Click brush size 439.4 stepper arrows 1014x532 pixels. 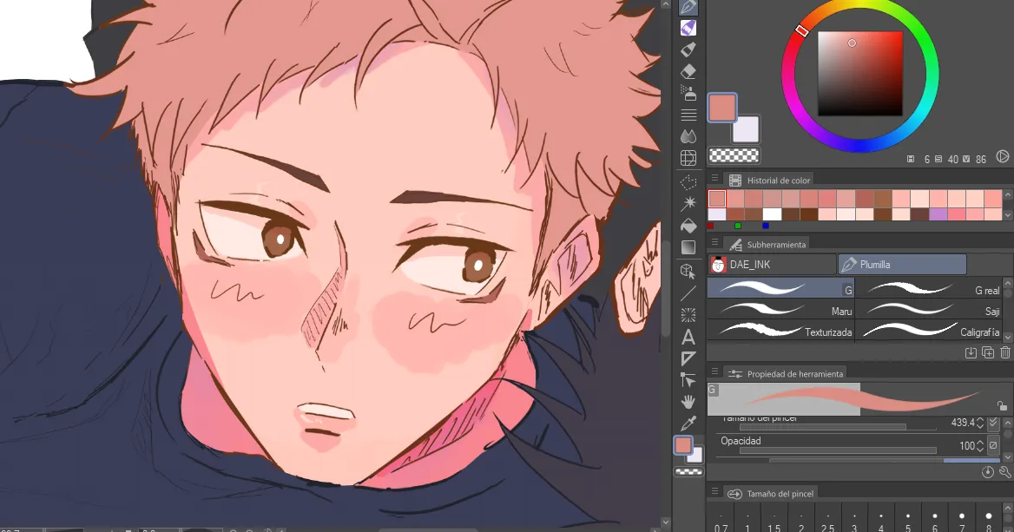[x=980, y=423]
